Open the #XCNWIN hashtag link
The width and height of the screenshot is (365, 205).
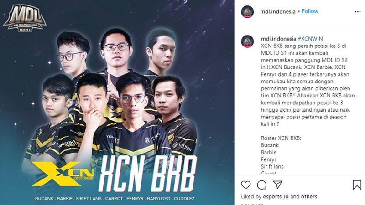pyautogui.click(x=310, y=39)
